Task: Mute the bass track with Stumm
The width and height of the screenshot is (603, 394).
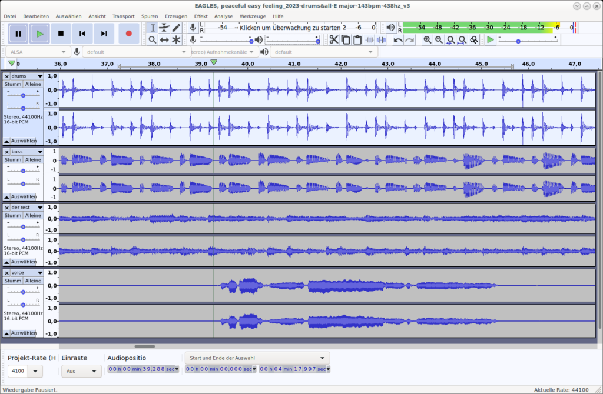Action: [13, 160]
